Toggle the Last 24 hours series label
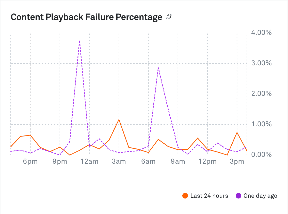The height and width of the screenshot is (214, 288). [x=209, y=196]
